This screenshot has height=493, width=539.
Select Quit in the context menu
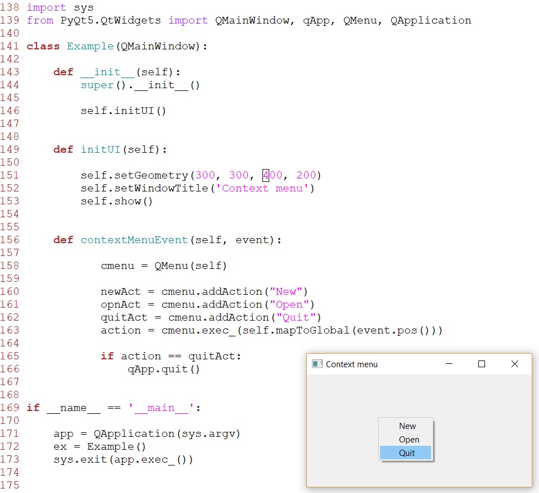click(405, 453)
